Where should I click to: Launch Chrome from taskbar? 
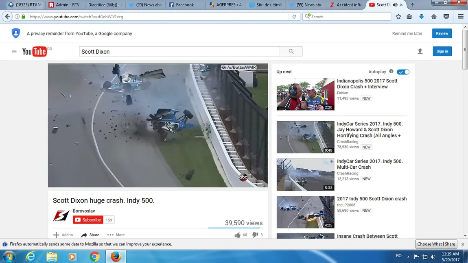[x=94, y=256]
